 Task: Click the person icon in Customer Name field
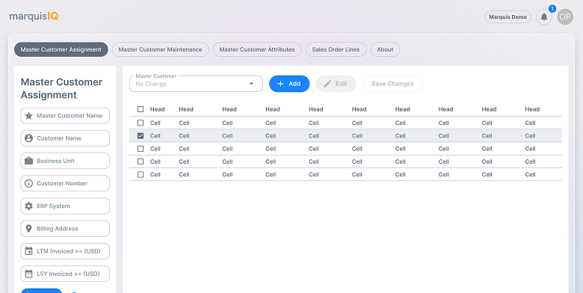click(x=28, y=138)
